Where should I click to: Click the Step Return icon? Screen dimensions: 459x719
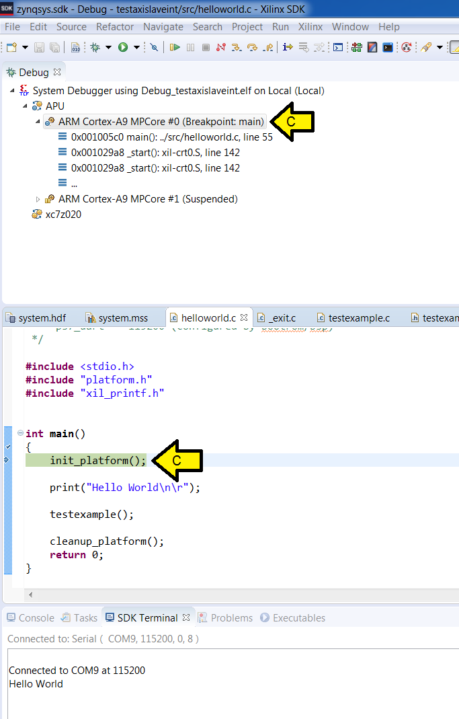(268, 48)
